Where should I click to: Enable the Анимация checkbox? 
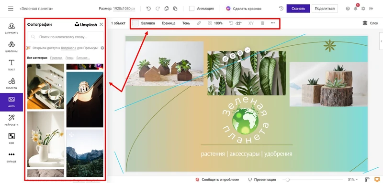pos(192,9)
